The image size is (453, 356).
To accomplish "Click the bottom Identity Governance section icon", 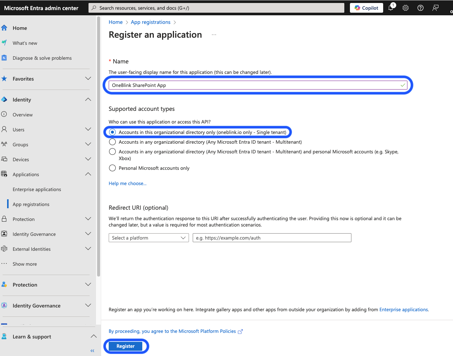I will click(4, 306).
